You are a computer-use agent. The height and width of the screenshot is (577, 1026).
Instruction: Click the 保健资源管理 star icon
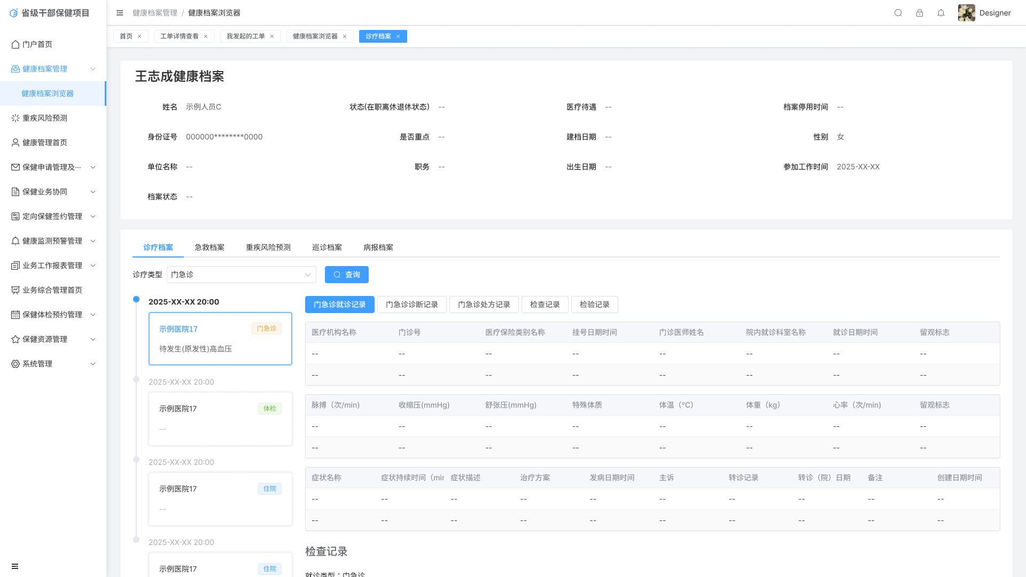coord(15,339)
